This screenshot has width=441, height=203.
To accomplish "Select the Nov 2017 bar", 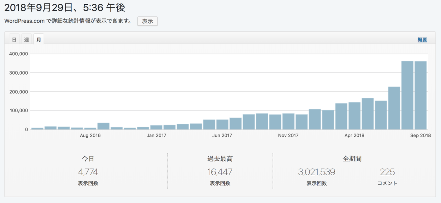I will point(288,122).
